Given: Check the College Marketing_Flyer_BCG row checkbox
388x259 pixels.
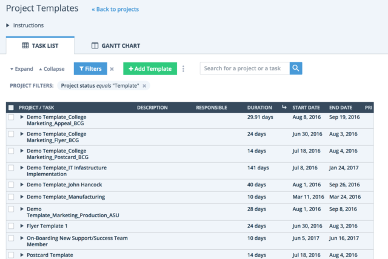Looking at the screenshot, I should 11,134.
